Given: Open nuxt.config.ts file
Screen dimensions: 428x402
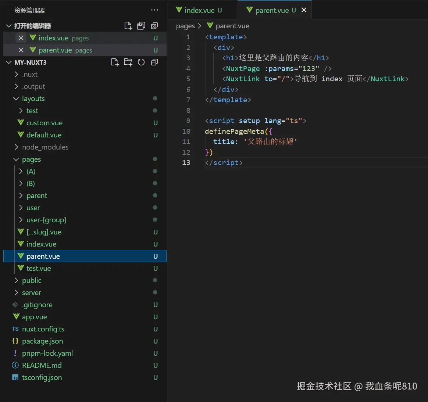Looking at the screenshot, I should point(85,329).
